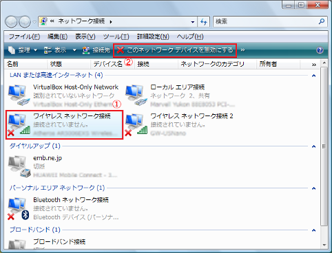Image resolution: width=332 pixels, height=253 pixels.
Task: Select the パーソナル エリア ネットワーク (1) heading
Action: pos(57,188)
